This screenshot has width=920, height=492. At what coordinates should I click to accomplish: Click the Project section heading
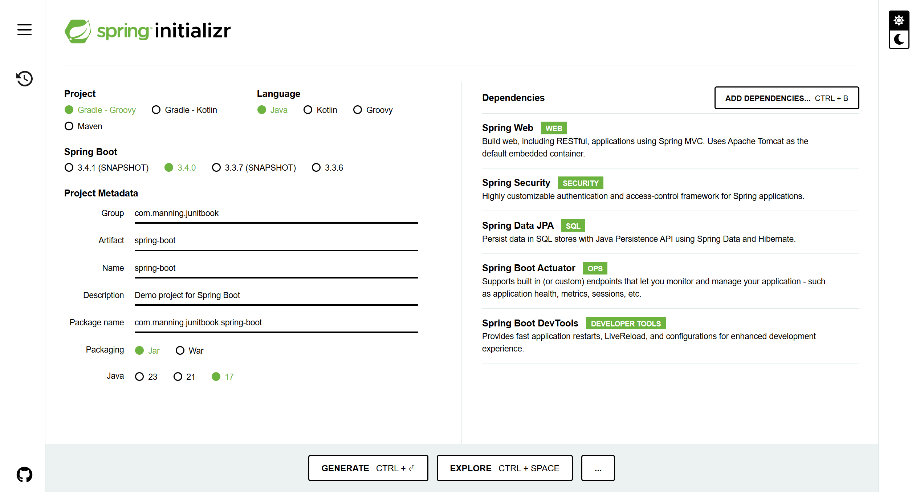coord(80,94)
